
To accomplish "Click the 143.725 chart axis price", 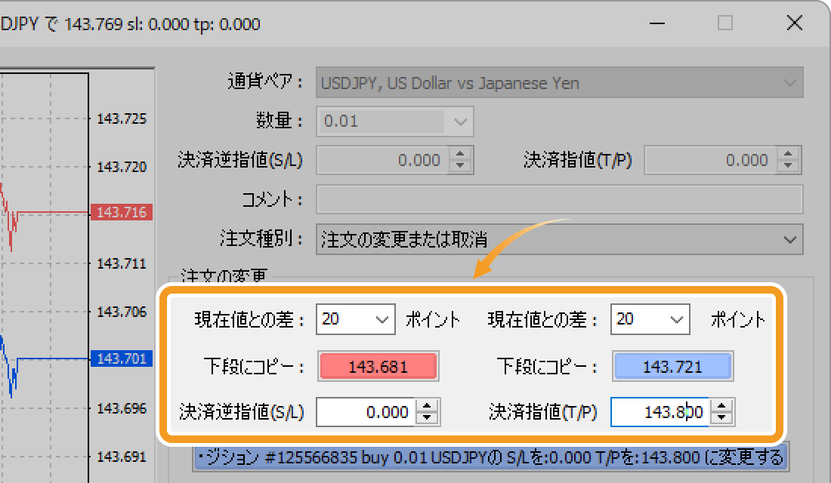I will [122, 118].
